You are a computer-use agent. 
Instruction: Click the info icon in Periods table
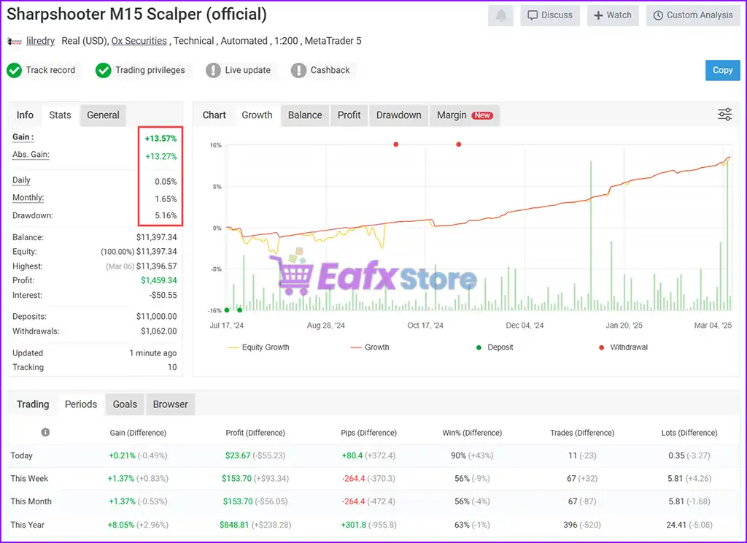45,433
